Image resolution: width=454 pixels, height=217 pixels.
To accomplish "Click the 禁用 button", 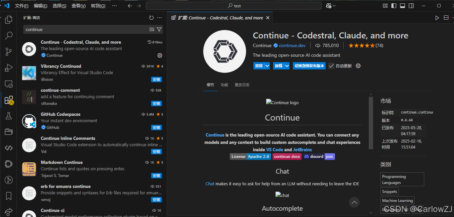I will (259, 66).
